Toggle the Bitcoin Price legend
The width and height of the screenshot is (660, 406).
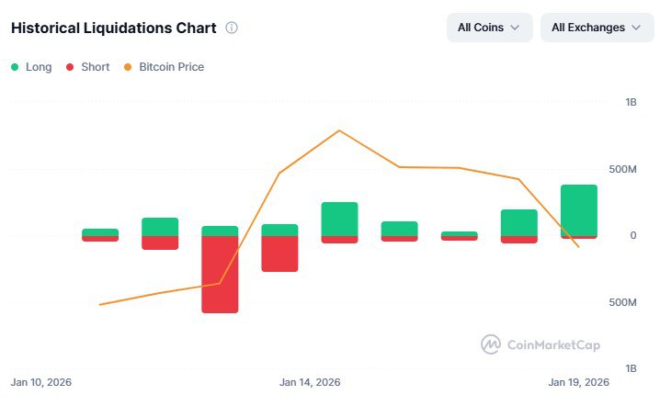(x=164, y=67)
